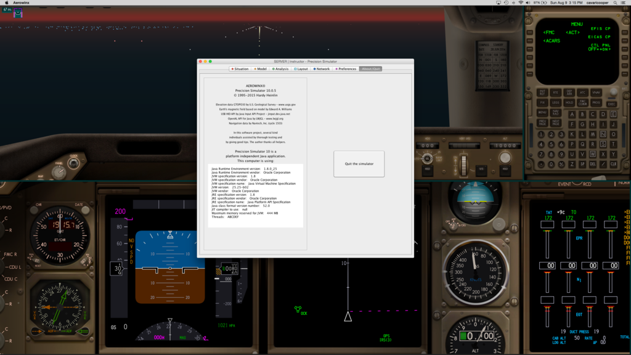
Task: Click the HDG 000 display window
Action: pyautogui.click(x=428, y=145)
